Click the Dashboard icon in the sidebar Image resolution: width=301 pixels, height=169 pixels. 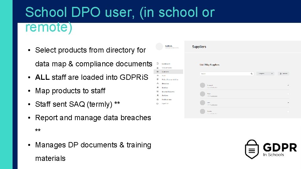pyautogui.click(x=157, y=64)
